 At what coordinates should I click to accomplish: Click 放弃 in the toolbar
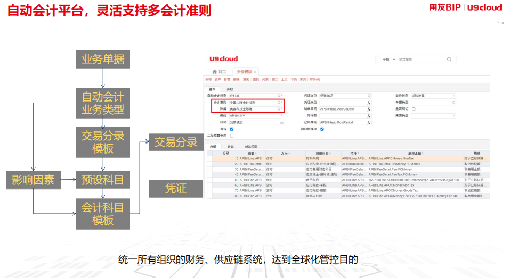217,80
